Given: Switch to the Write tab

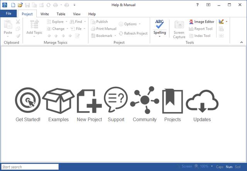Looking at the screenshot, I should (x=45, y=14).
